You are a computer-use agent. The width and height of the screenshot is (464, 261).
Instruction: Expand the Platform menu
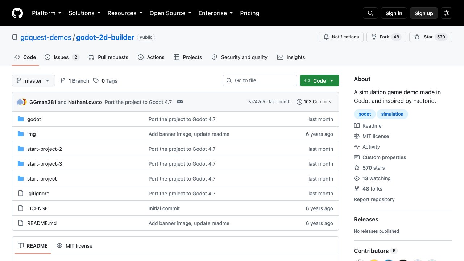pyautogui.click(x=46, y=13)
